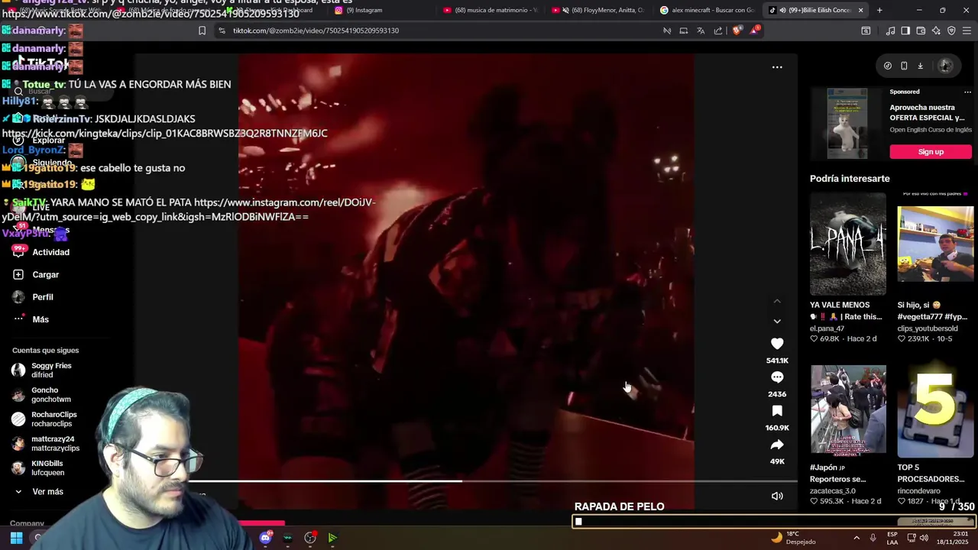
Task: Close the Billie Eilish Concert tab
Action: 861,10
